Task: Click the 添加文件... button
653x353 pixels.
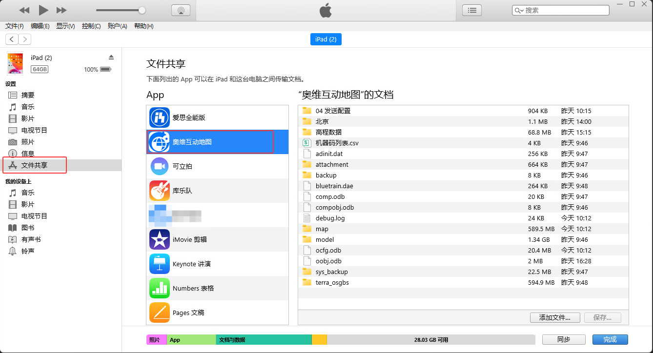Action: (x=555, y=317)
